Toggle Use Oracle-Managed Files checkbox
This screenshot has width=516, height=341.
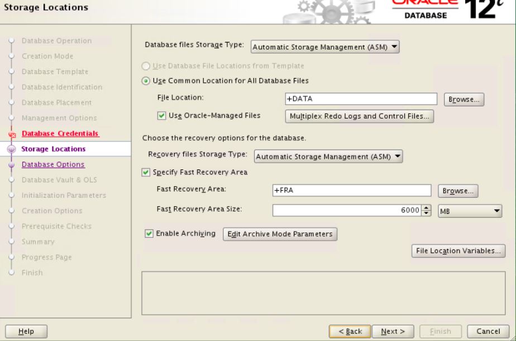point(161,116)
